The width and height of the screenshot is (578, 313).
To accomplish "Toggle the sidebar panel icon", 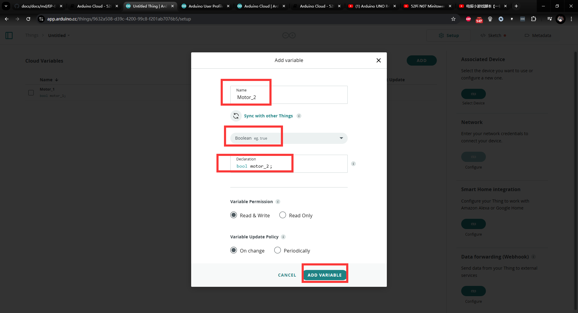I will tap(9, 36).
